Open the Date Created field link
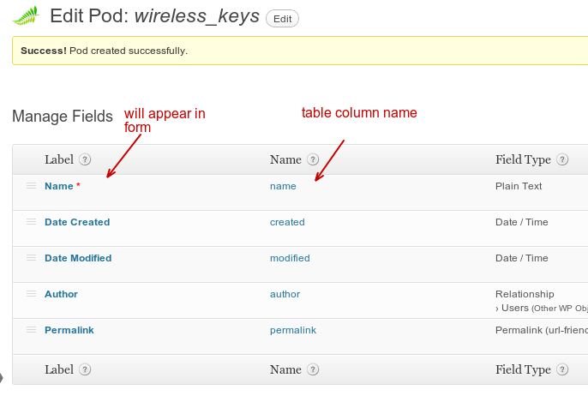Viewport: 588px width, 420px height. pos(77,222)
